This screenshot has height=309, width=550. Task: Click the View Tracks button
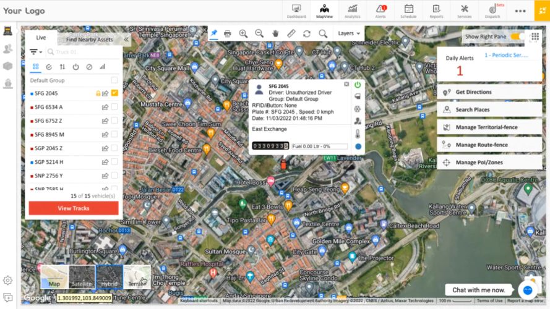click(74, 208)
